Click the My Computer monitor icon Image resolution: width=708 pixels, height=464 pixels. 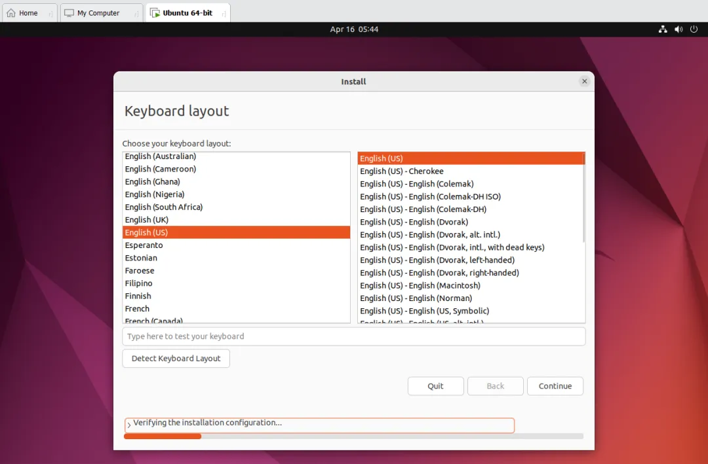[69, 13]
